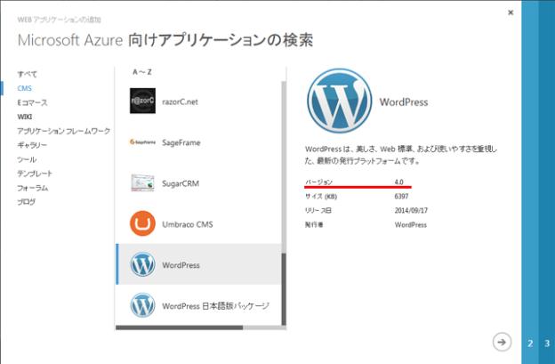Viewport: 555px width, 364px height.
Task: Click the orange Umbraco CMS icon
Action: coord(142,223)
